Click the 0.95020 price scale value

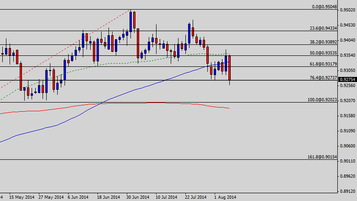349,11
